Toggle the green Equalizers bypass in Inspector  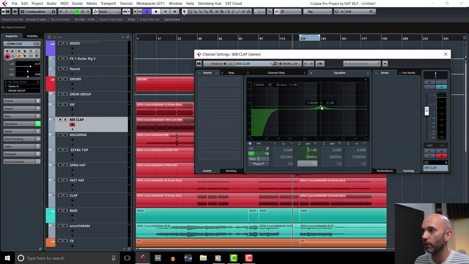point(38,124)
